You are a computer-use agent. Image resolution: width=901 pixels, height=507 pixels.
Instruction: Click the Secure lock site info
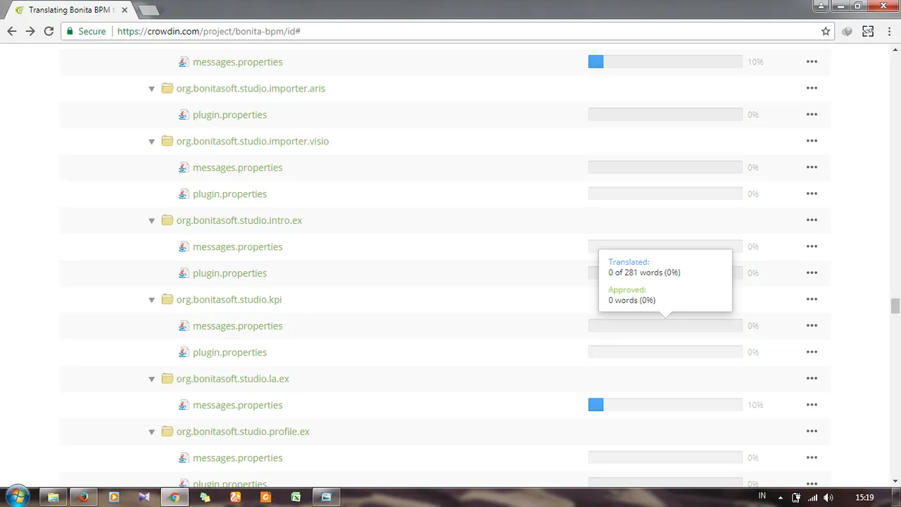[x=86, y=31]
